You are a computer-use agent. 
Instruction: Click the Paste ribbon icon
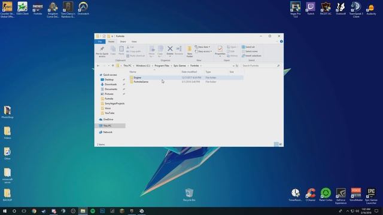click(121, 50)
